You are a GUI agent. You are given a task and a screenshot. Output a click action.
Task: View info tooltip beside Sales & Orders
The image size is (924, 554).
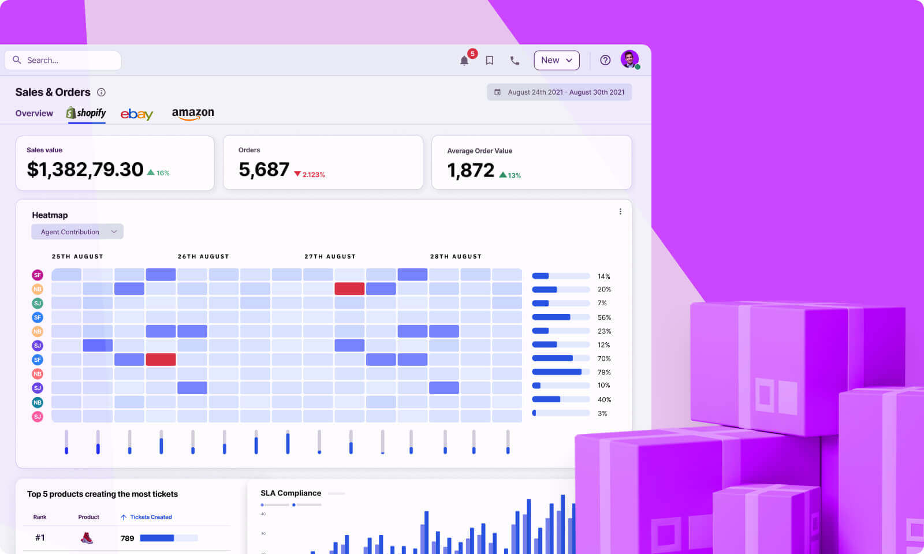click(102, 92)
